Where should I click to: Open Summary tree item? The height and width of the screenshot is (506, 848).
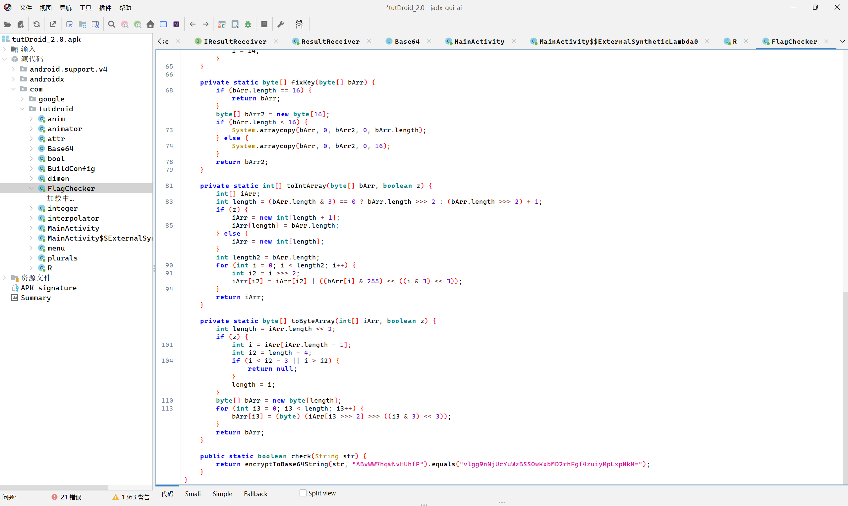pos(35,298)
